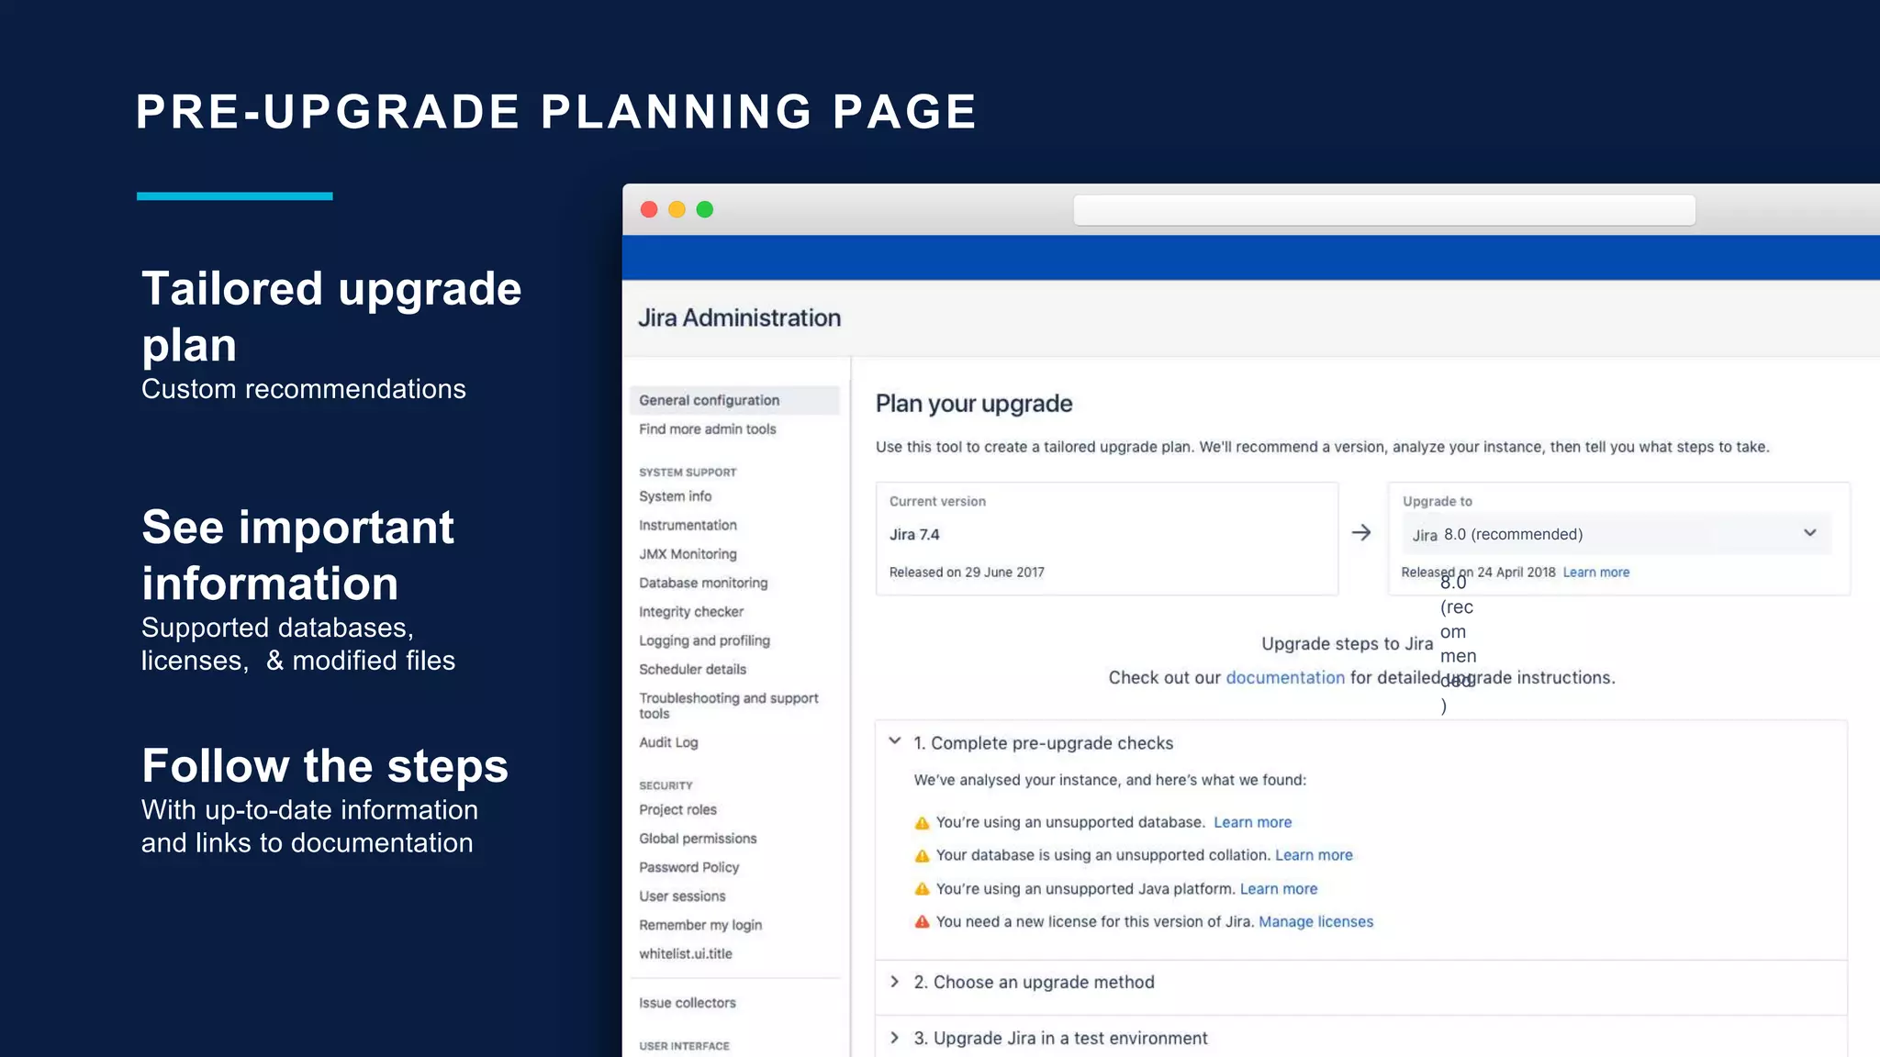The height and width of the screenshot is (1057, 1880).
Task: Click the browser address bar
Action: tap(1384, 210)
